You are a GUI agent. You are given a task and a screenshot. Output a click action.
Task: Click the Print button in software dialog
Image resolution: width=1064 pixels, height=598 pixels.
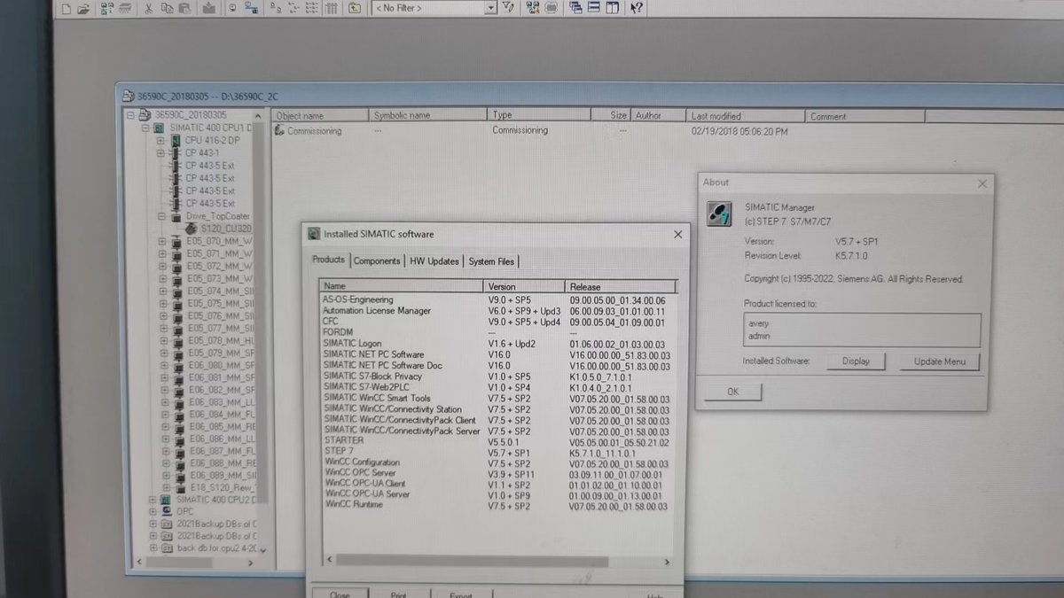click(399, 594)
